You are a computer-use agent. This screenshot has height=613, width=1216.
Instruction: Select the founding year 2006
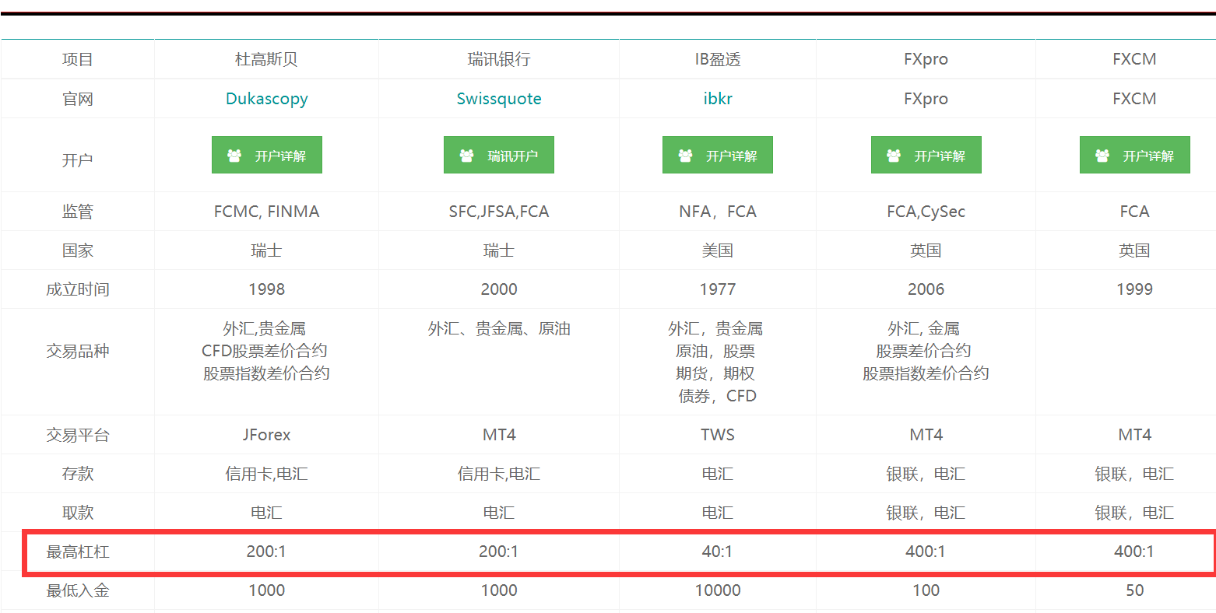point(926,289)
